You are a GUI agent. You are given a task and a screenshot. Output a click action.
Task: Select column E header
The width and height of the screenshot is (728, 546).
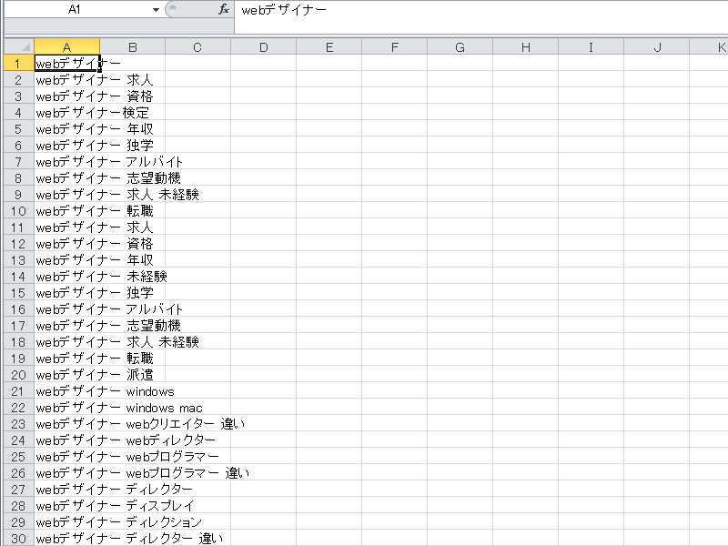click(x=329, y=47)
